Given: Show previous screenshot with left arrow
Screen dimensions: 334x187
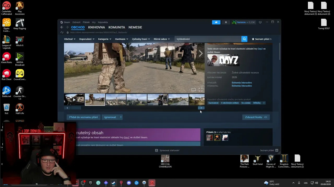Looking at the screenshot, I should coord(68,54).
